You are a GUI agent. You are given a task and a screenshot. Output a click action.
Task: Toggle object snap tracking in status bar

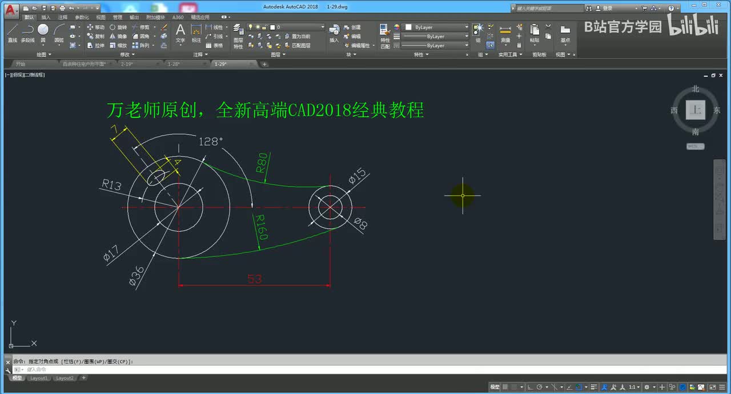coord(569,387)
